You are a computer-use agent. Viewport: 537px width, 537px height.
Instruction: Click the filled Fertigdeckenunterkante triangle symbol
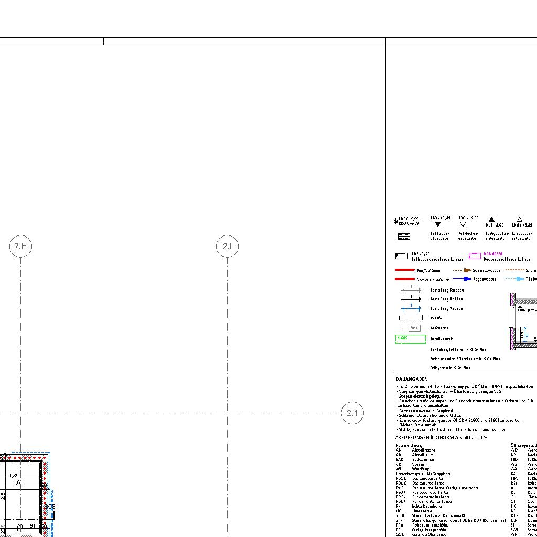492,219
